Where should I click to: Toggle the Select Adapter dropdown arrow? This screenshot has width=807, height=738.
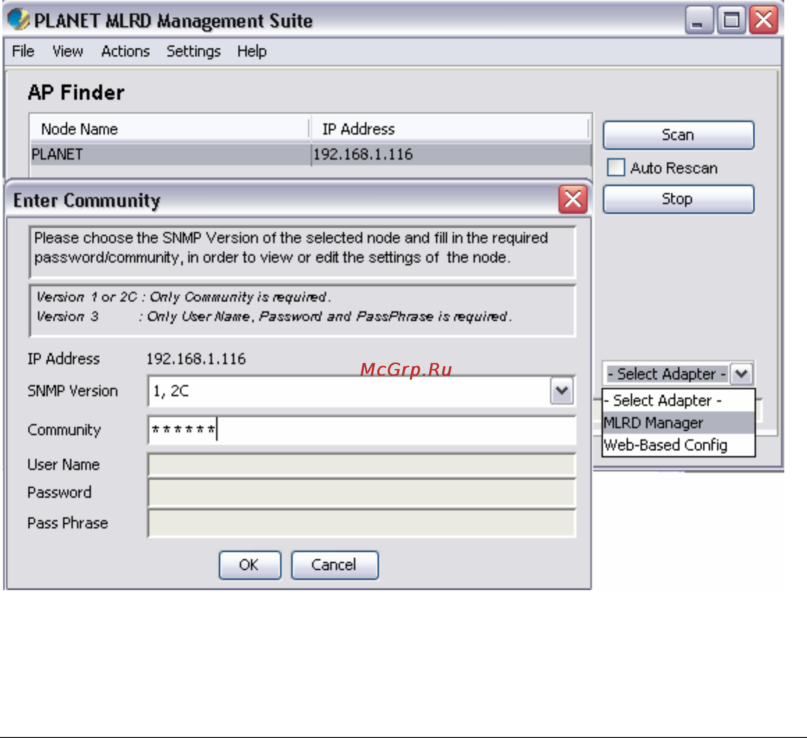coord(742,374)
